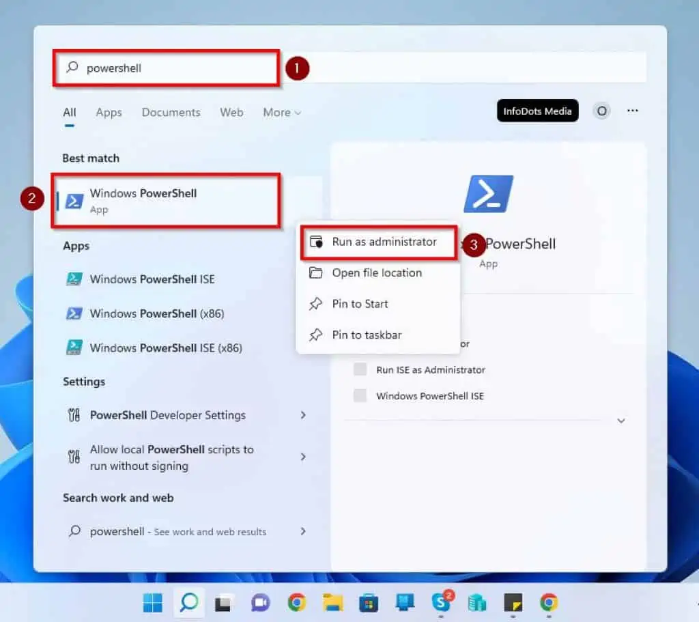Screen dimensions: 699x622
Task: Open the Teams Chat taskbar icon
Action: 260,602
